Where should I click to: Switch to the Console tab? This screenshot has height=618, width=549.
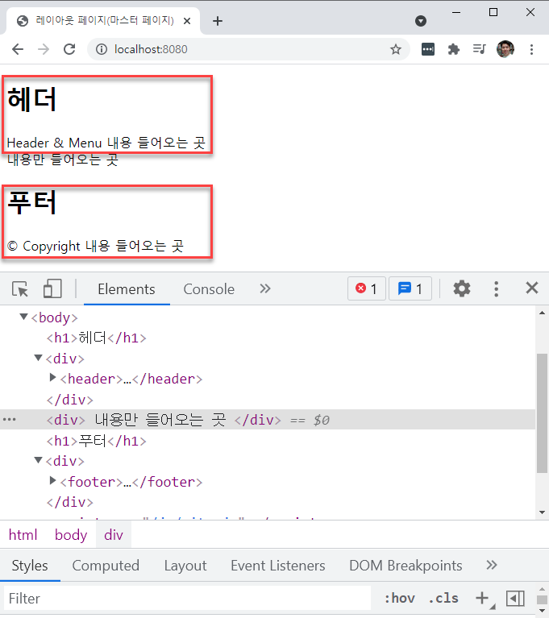click(209, 289)
